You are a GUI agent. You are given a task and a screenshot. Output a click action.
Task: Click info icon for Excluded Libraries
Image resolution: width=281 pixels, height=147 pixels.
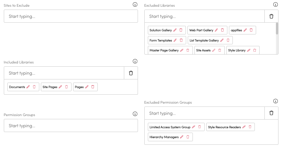[x=276, y=4]
